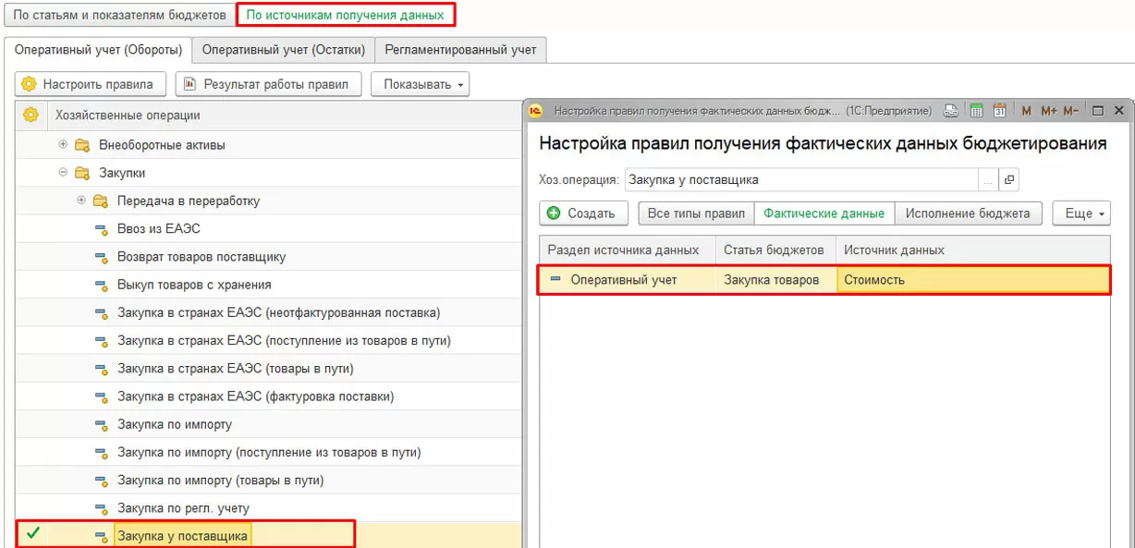Viewport: 1135px width, 548px height.
Task: Select Закупка по импорту (поступление из товаров в пути)
Action: point(269,453)
